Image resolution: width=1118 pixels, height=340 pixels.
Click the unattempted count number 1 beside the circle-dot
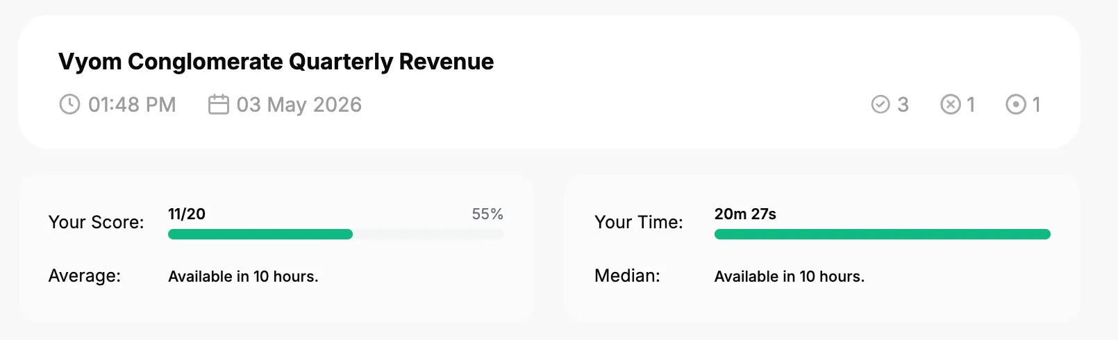pos(1036,105)
